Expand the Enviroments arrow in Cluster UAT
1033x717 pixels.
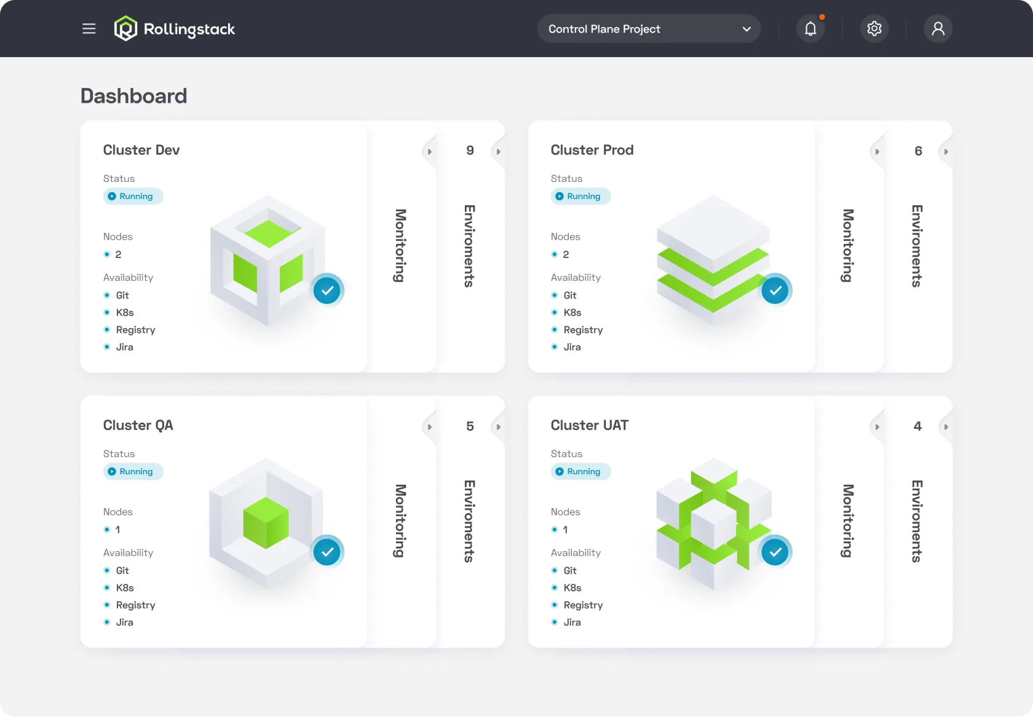click(x=946, y=426)
